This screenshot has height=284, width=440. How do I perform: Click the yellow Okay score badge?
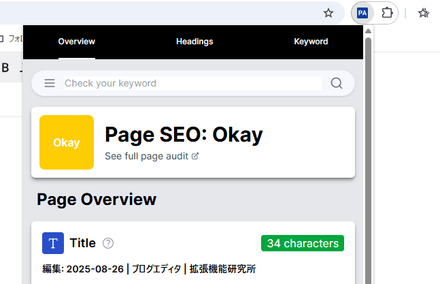click(x=67, y=142)
